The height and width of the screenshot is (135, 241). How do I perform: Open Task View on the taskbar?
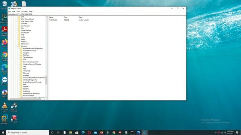[58, 132]
